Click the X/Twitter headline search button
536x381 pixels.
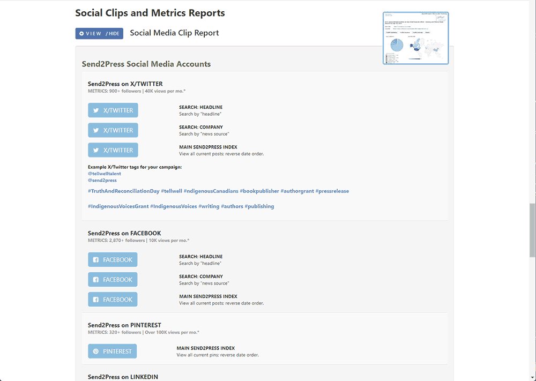[113, 110]
